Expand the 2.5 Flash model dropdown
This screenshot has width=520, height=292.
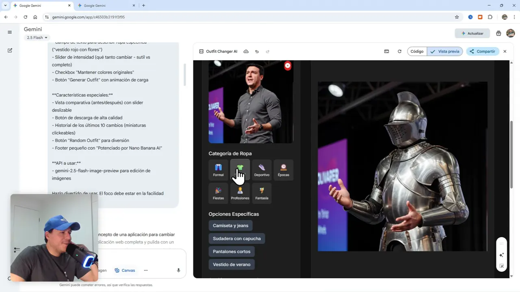click(37, 38)
